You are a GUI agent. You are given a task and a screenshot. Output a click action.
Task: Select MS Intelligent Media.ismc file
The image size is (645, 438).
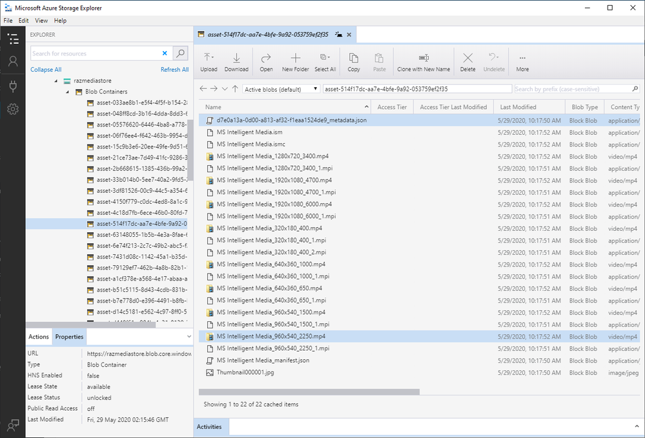click(419, 144)
